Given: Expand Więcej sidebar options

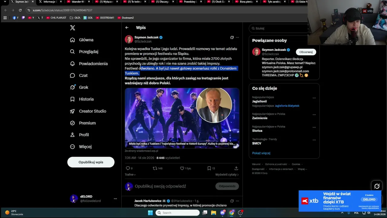Looking at the screenshot, I should click(80, 147).
